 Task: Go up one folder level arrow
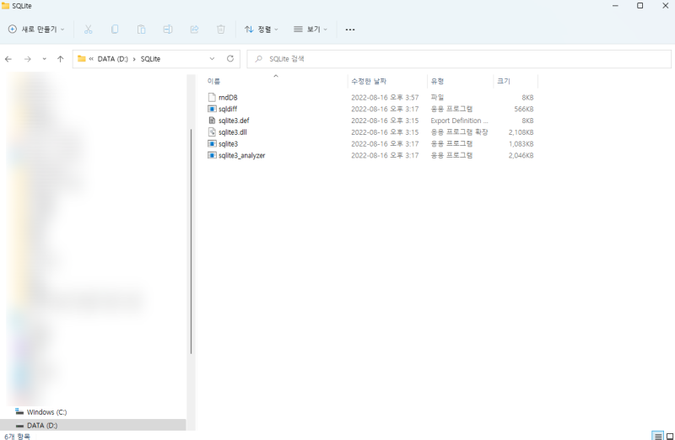click(60, 59)
